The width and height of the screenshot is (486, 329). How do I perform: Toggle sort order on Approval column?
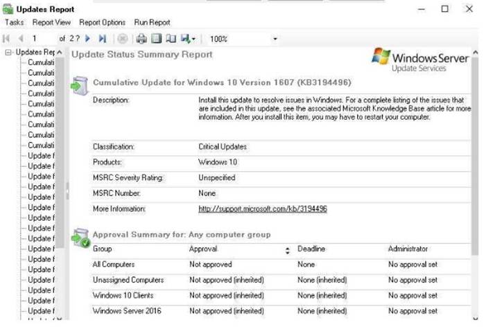pyautogui.click(x=287, y=250)
